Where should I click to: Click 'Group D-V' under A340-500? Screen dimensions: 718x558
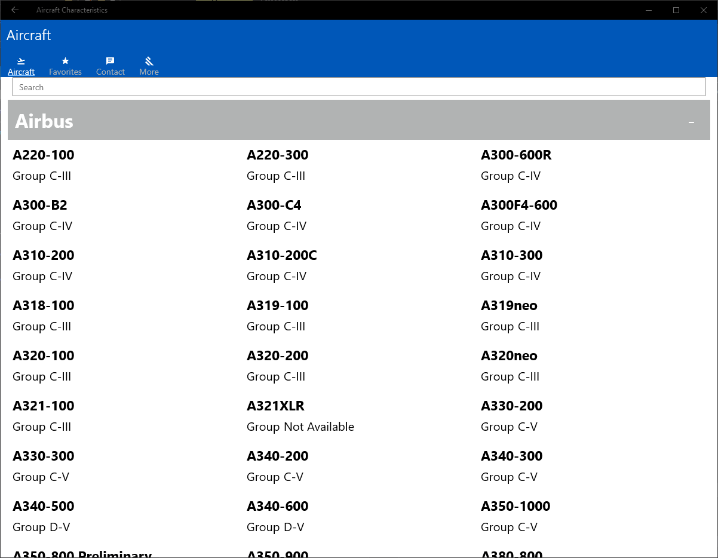click(41, 528)
